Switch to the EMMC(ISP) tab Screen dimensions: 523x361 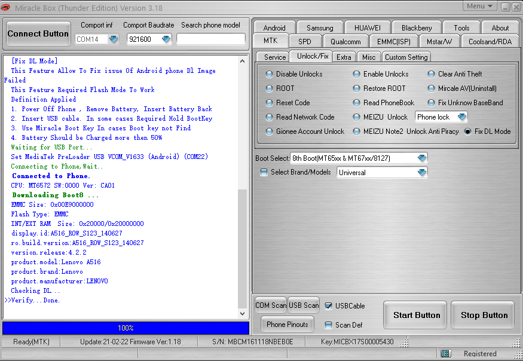[x=393, y=41]
